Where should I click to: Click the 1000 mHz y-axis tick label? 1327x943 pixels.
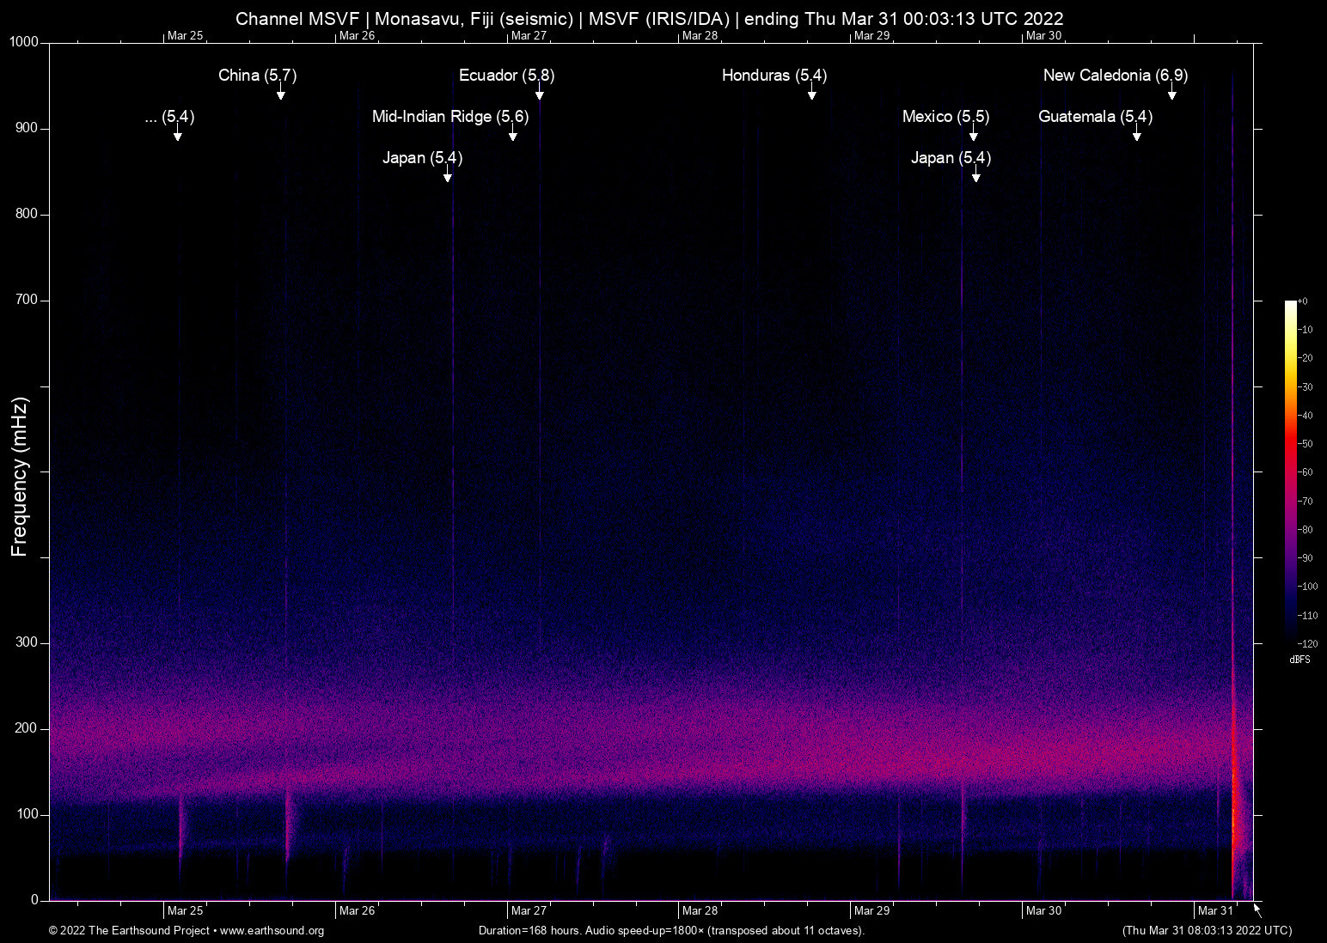point(24,42)
